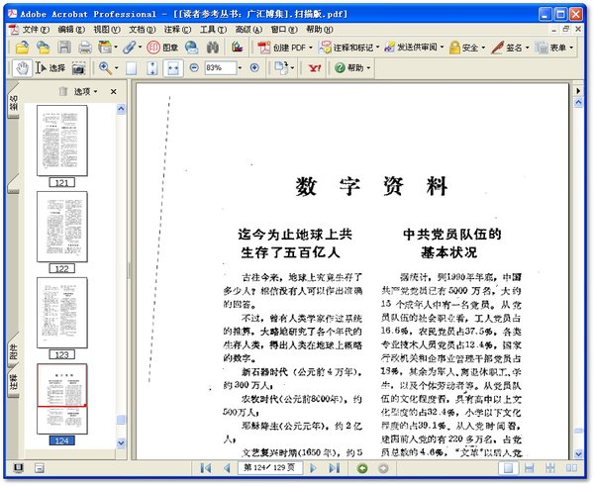Open the 文件 menu
Screen dimensions: 594x486
click(36, 29)
